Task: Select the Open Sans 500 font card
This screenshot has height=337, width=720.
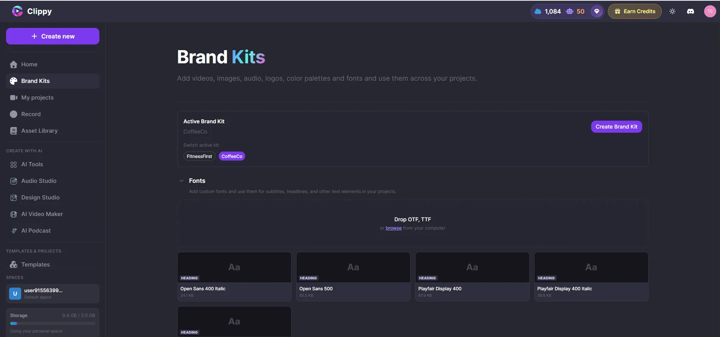Action: 353,277
